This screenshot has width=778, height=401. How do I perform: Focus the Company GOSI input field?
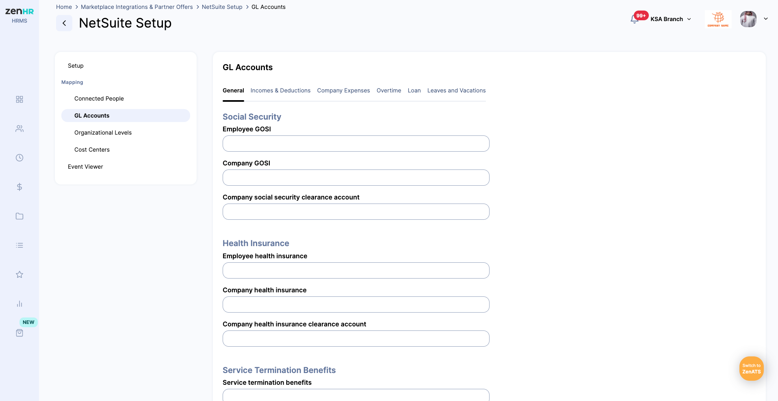(356, 178)
